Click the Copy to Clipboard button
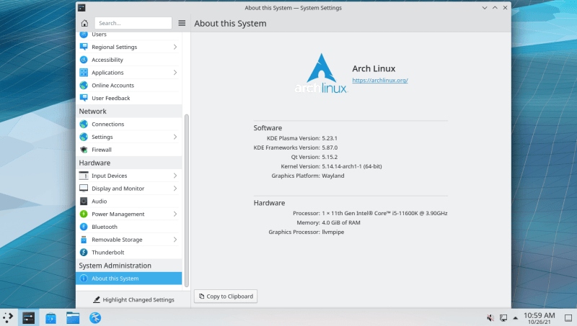This screenshot has width=577, height=326. click(226, 296)
